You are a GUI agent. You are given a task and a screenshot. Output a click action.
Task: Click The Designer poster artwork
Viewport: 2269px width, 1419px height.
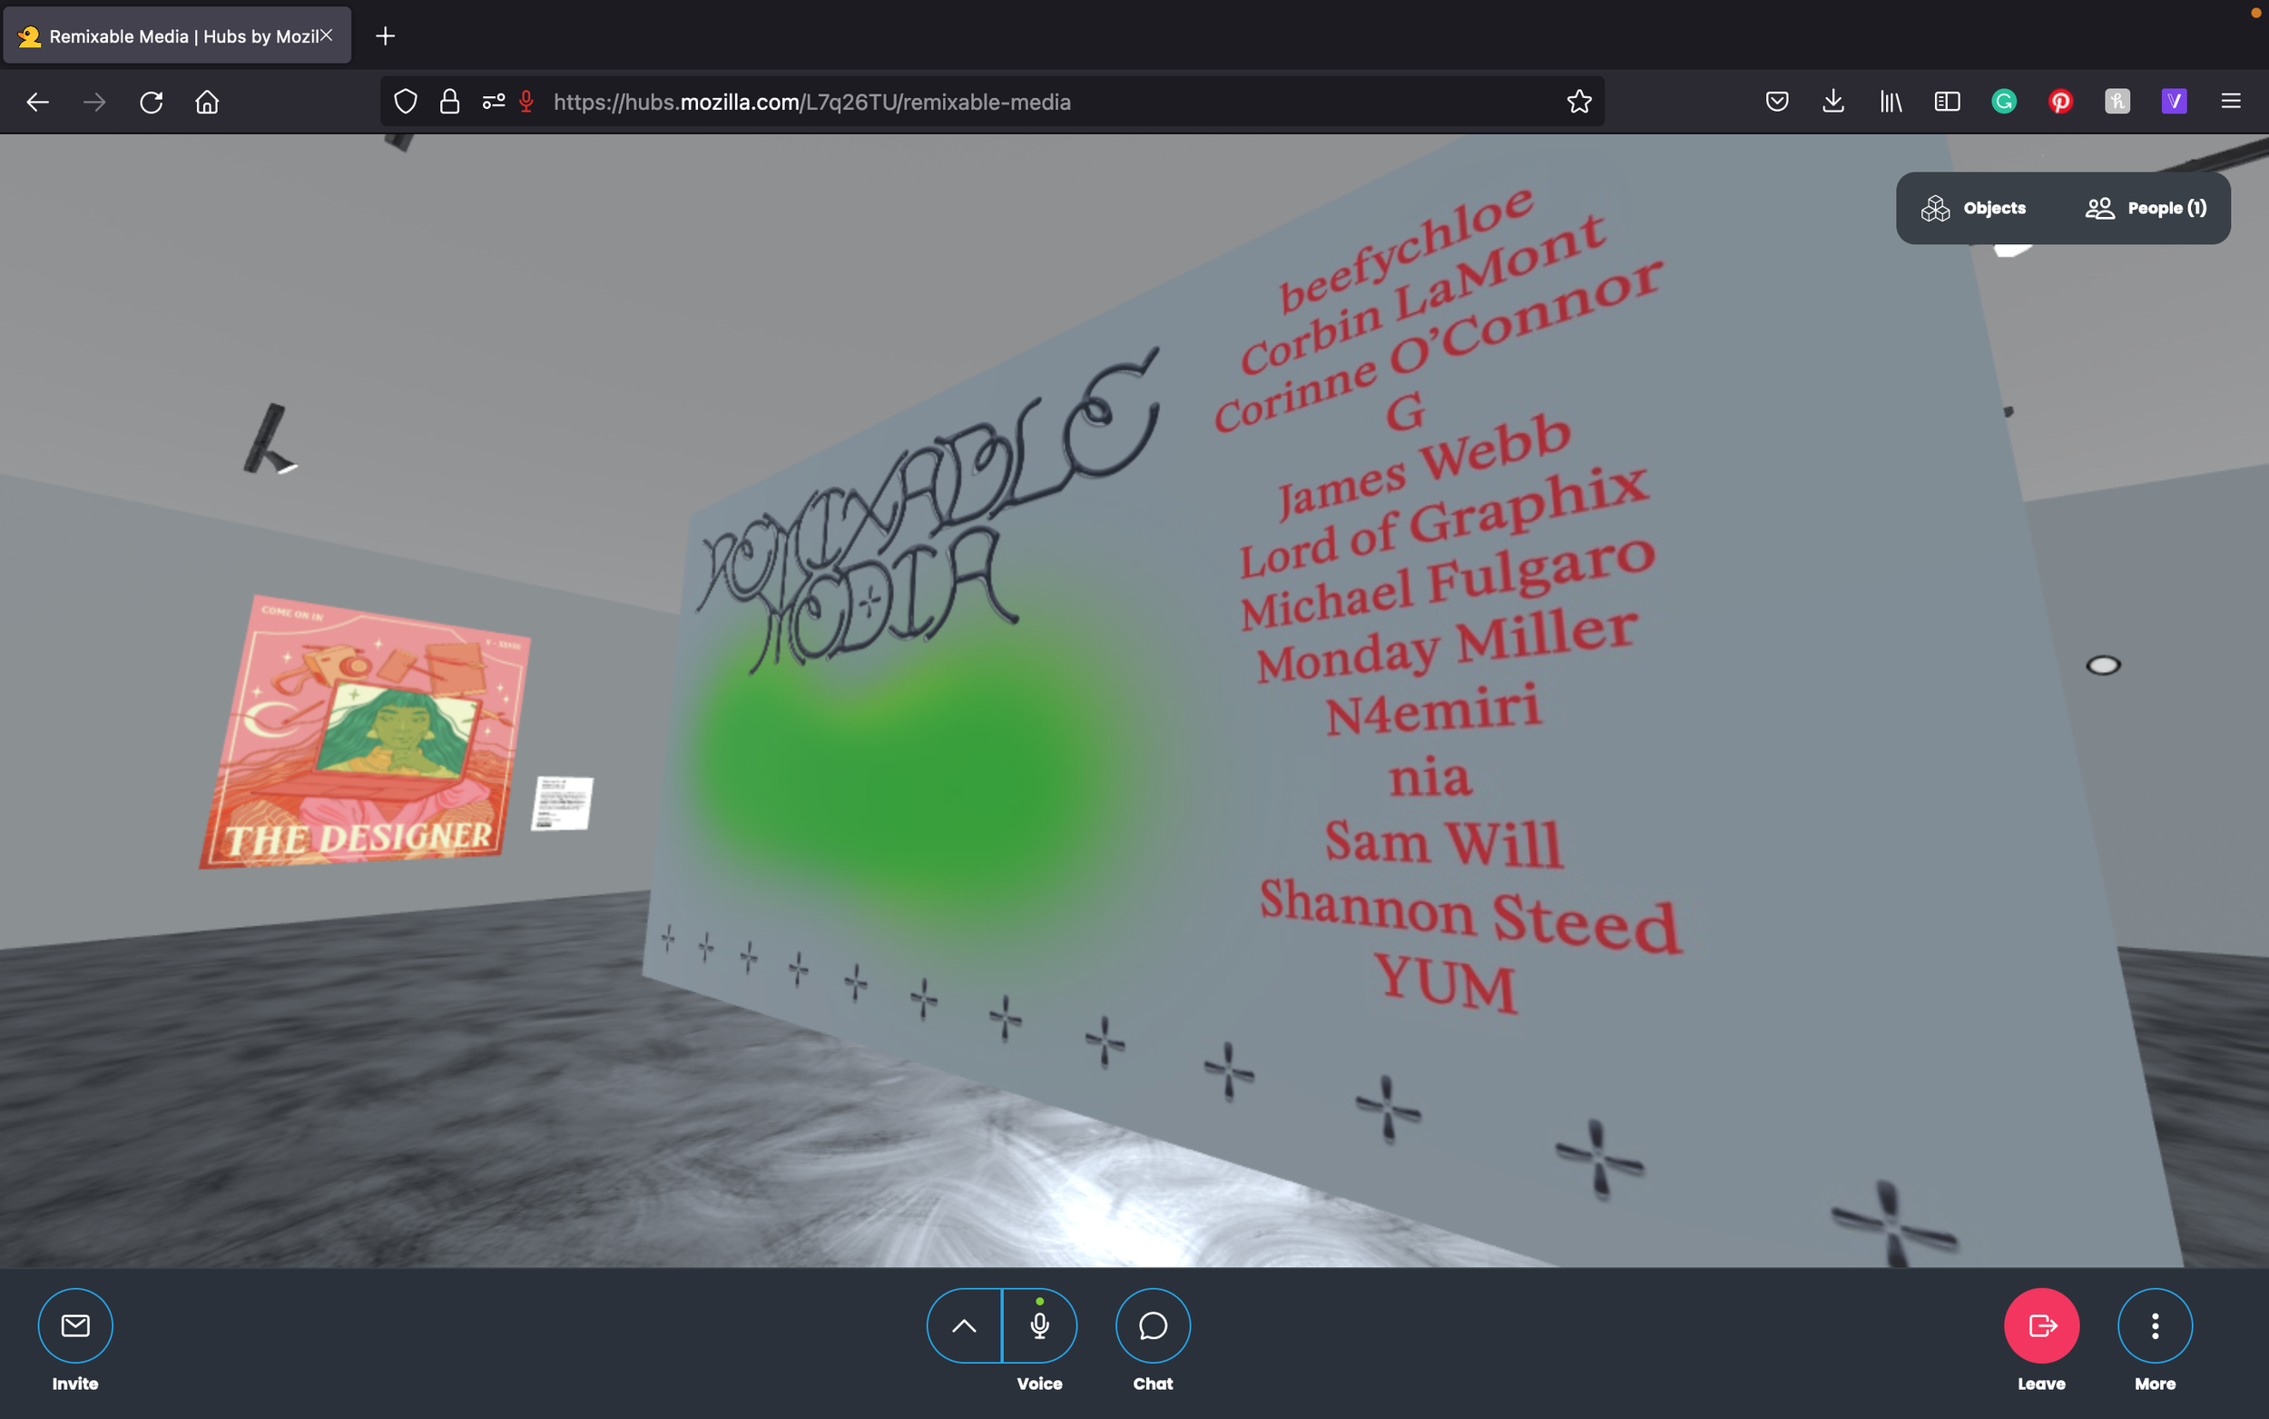point(366,732)
